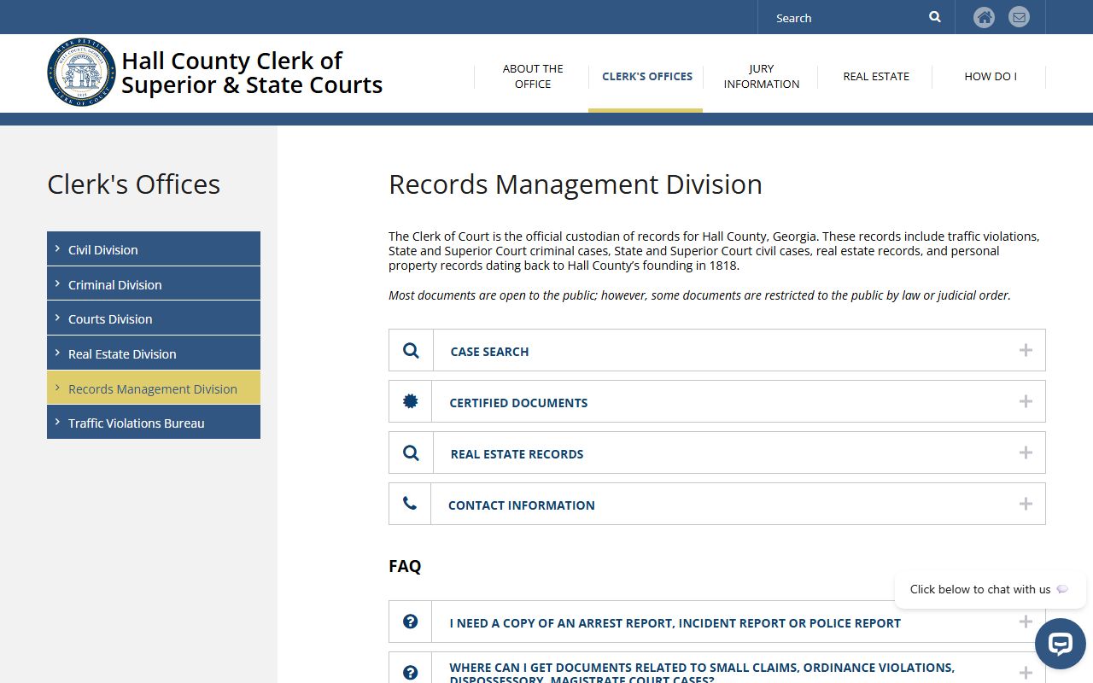
Task: Expand the small claims FAQ plus sign
Action: click(x=1026, y=673)
